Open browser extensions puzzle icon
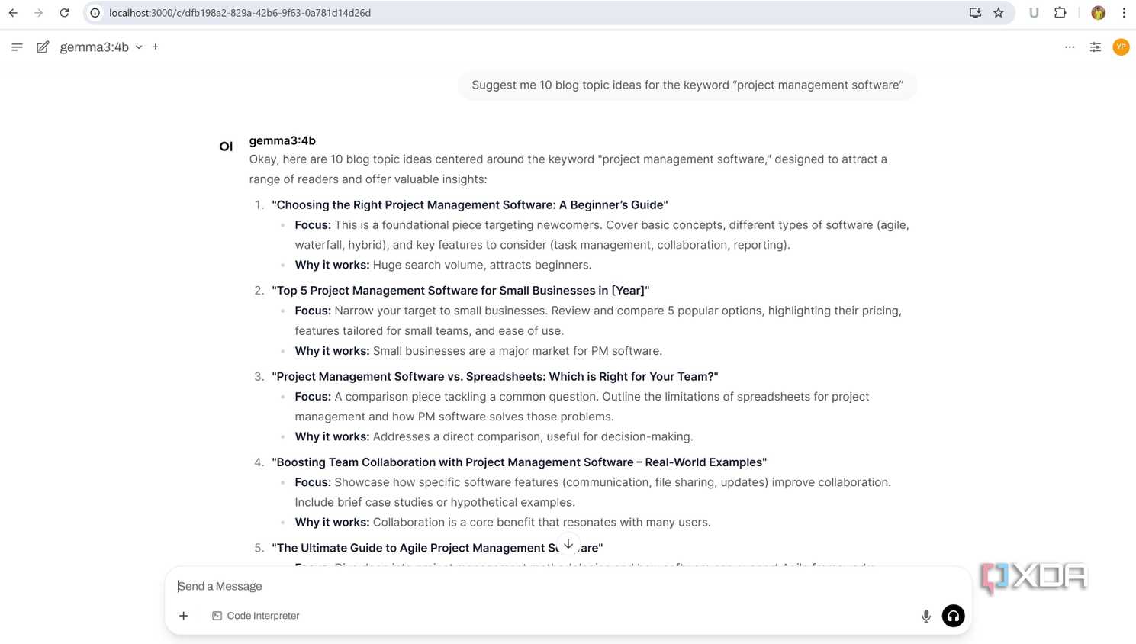This screenshot has width=1136, height=644. click(1060, 13)
